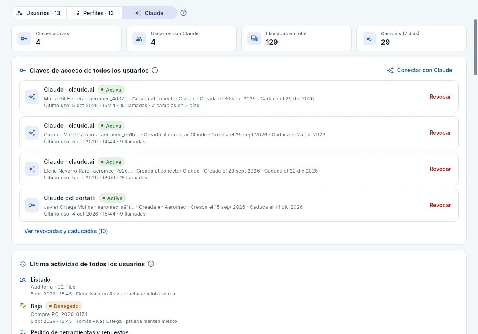The width and height of the screenshot is (478, 334).
Task: Open the Perfiles · 13 tab
Action: click(x=94, y=13)
